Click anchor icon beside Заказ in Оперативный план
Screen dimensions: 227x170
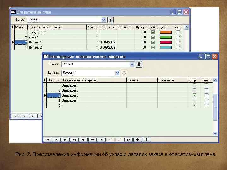coord(110,20)
